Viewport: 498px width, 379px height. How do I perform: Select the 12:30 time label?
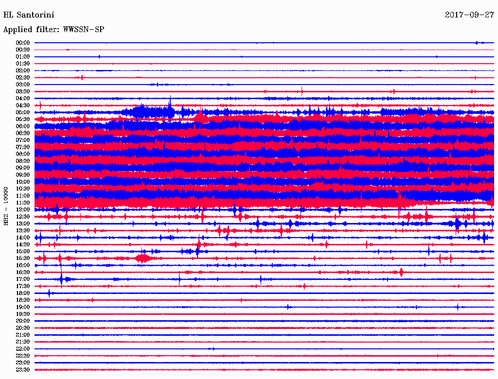point(23,217)
